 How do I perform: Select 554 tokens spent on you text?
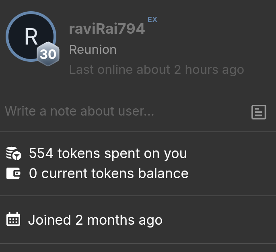[108, 153]
